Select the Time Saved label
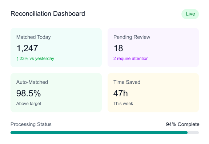This screenshot has height=144, width=209. [x=127, y=82]
